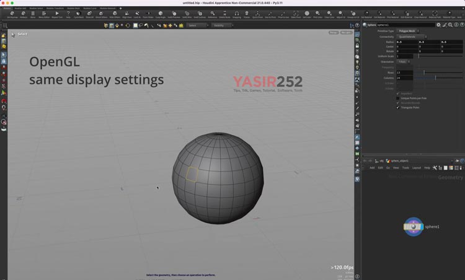The image size is (465, 280).
Task: Add a new shelf tab with plus button
Action: (120, 8)
